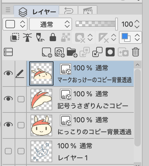
Task: Open the layer color dropdown arrows
Action: point(137,37)
